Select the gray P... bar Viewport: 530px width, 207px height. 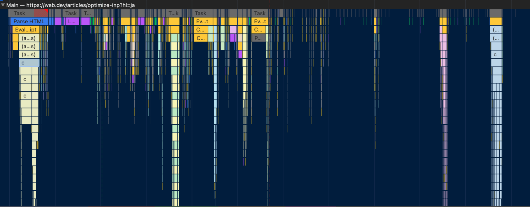[259, 38]
